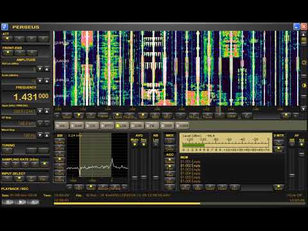Viewport: 308px width, 231px height.
Task: Select CW demodulation mode
Action: 92,126
